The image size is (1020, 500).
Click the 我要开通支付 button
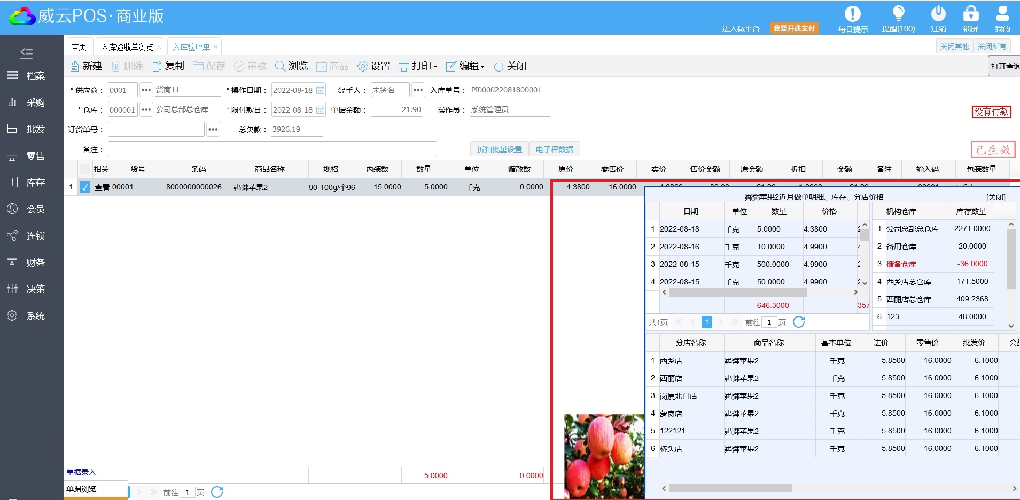pos(794,28)
